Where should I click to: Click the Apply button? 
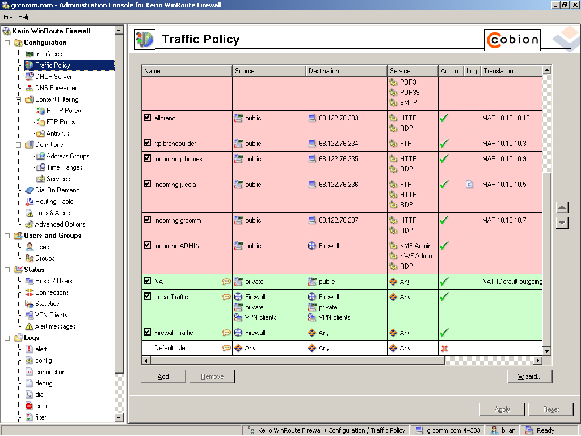tap(502, 409)
